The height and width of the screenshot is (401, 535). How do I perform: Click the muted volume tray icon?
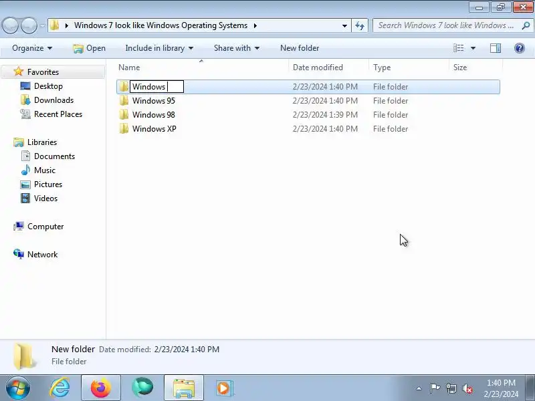tap(467, 388)
